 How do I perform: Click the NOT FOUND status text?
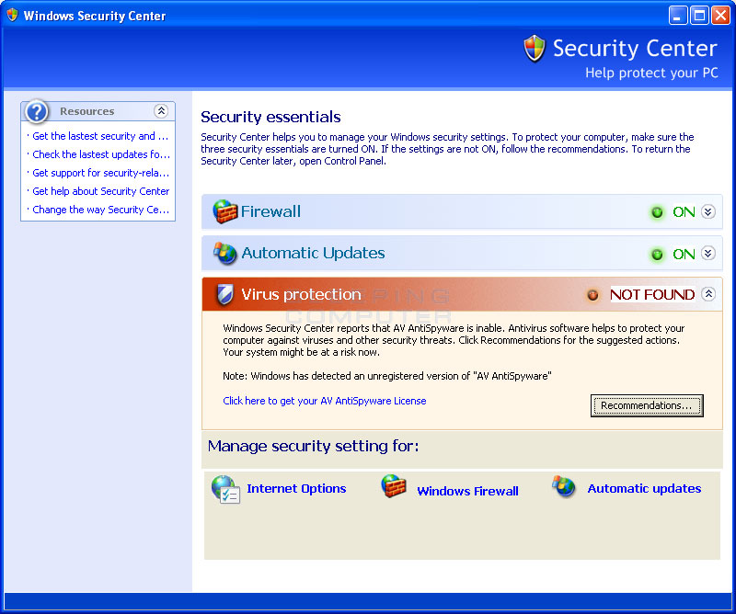click(x=652, y=294)
